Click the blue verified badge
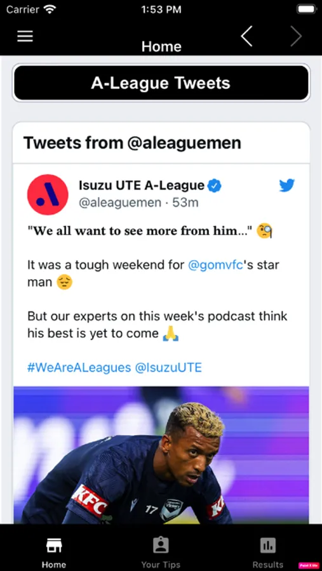 (x=215, y=187)
